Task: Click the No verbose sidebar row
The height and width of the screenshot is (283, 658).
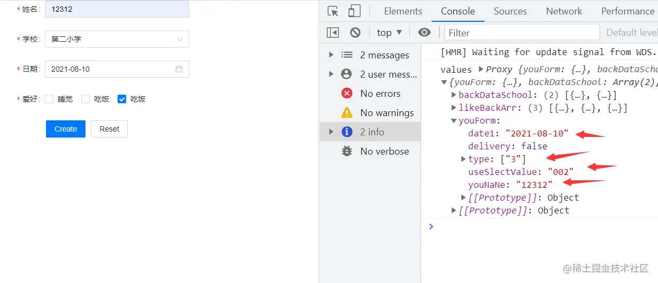Action: (370, 151)
